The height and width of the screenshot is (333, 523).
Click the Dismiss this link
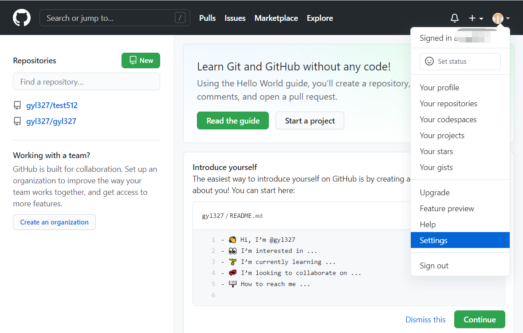425,319
